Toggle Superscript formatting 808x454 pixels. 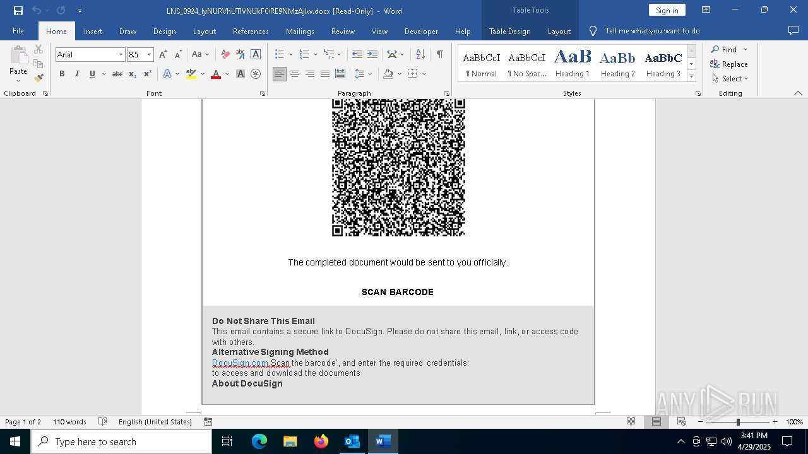pyautogui.click(x=148, y=74)
